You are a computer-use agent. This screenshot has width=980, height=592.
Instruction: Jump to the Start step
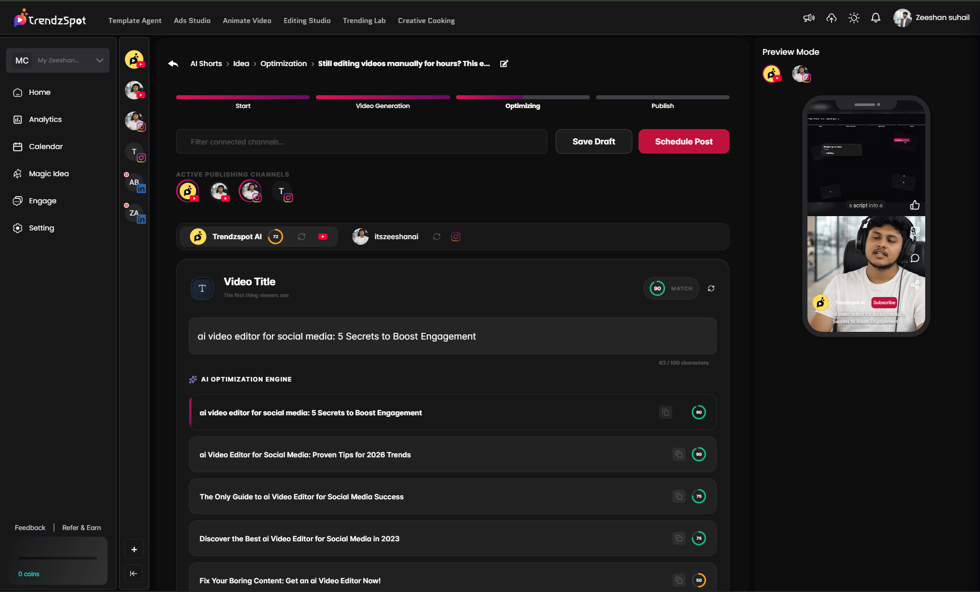tap(243, 102)
